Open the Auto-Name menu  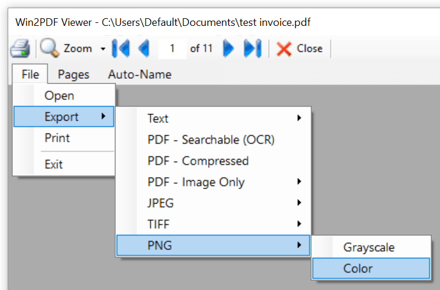point(139,74)
